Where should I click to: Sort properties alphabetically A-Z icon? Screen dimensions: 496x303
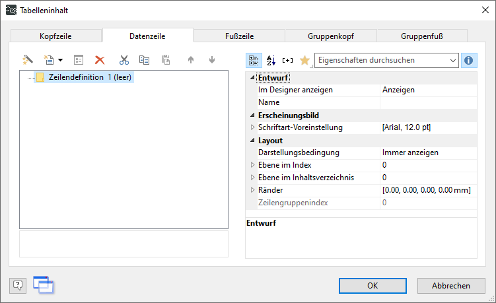tap(271, 60)
